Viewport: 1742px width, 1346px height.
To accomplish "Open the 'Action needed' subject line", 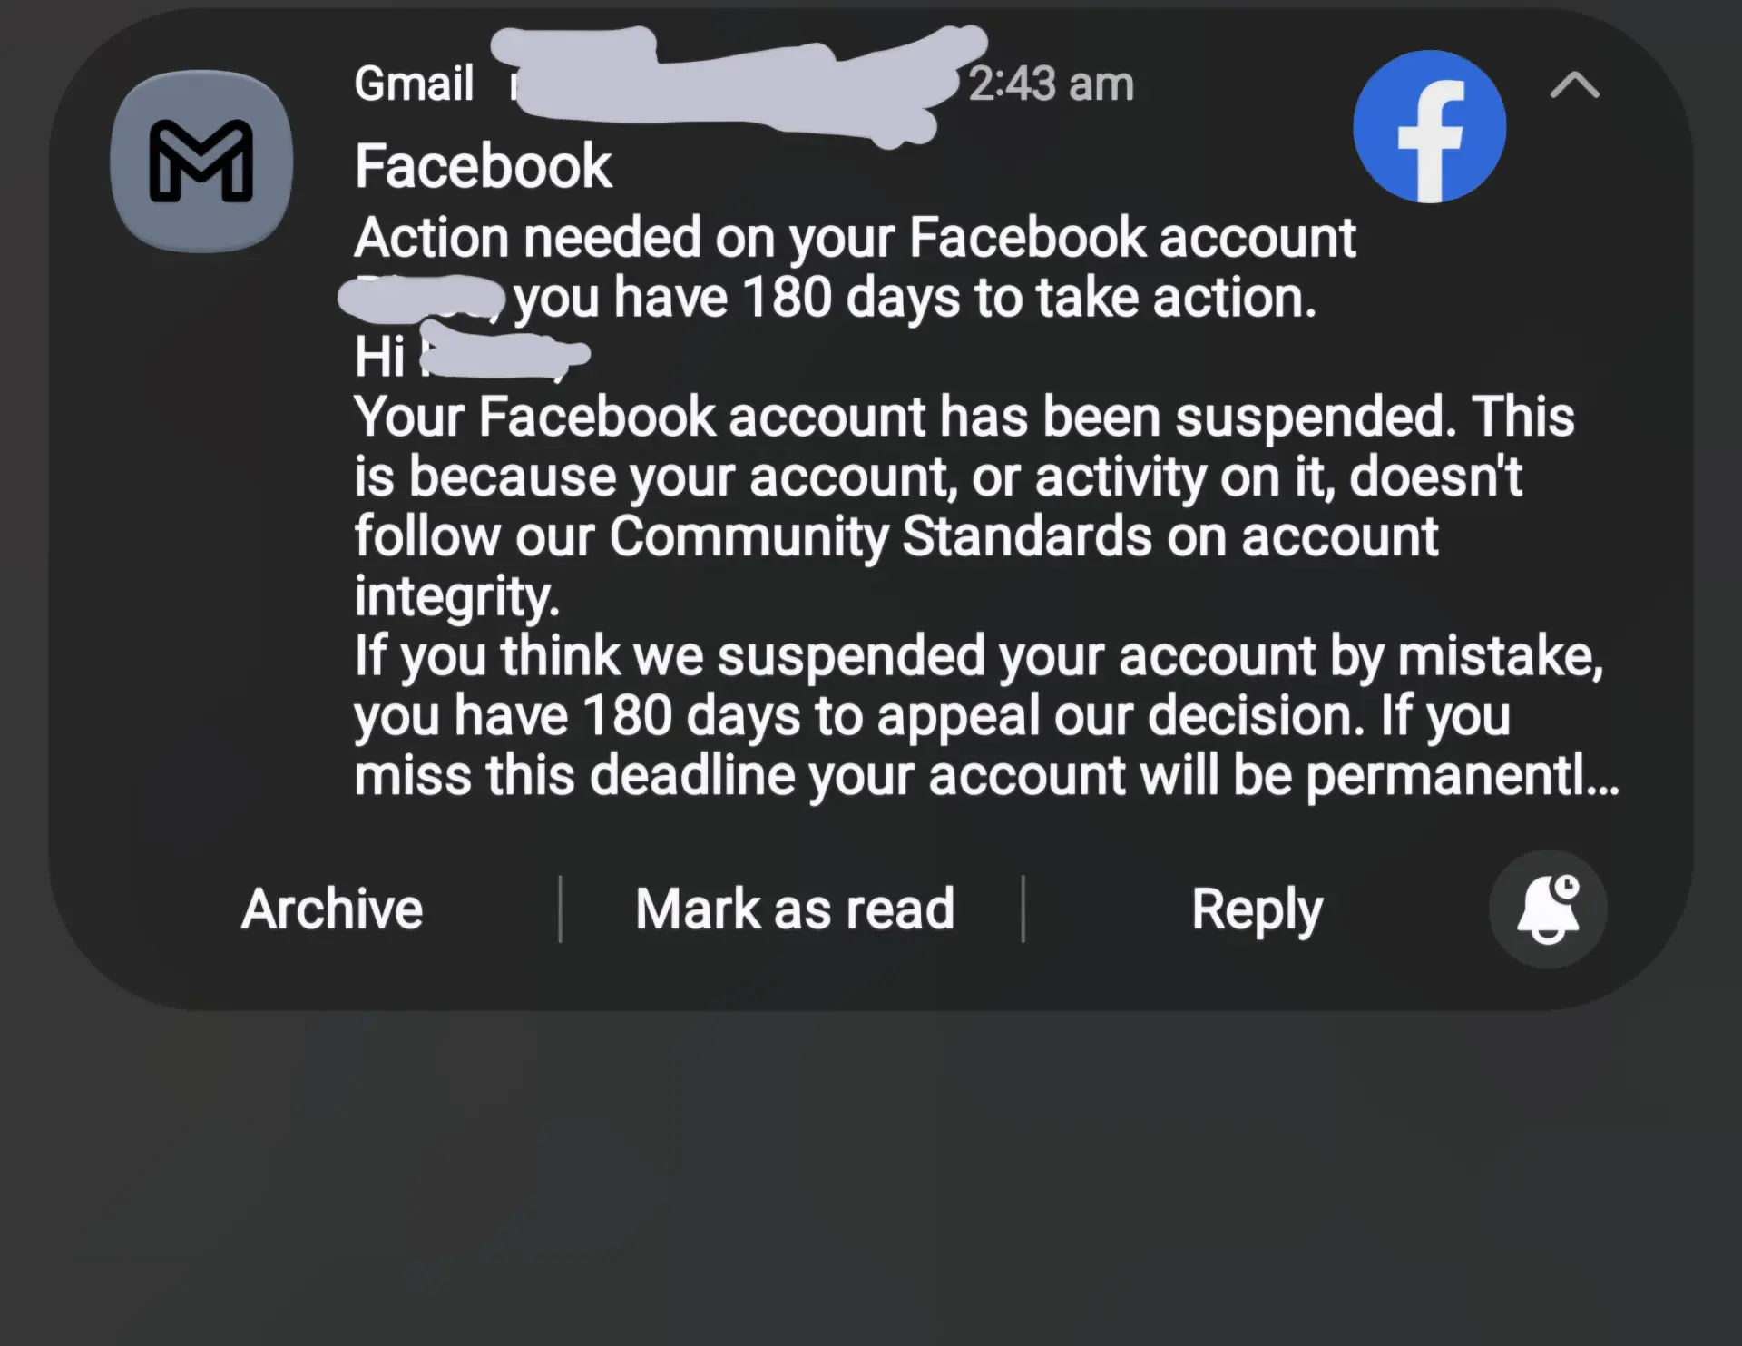I will pyautogui.click(x=855, y=238).
